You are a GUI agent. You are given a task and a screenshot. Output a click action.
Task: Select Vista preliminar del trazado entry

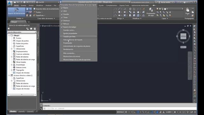point(78,40)
